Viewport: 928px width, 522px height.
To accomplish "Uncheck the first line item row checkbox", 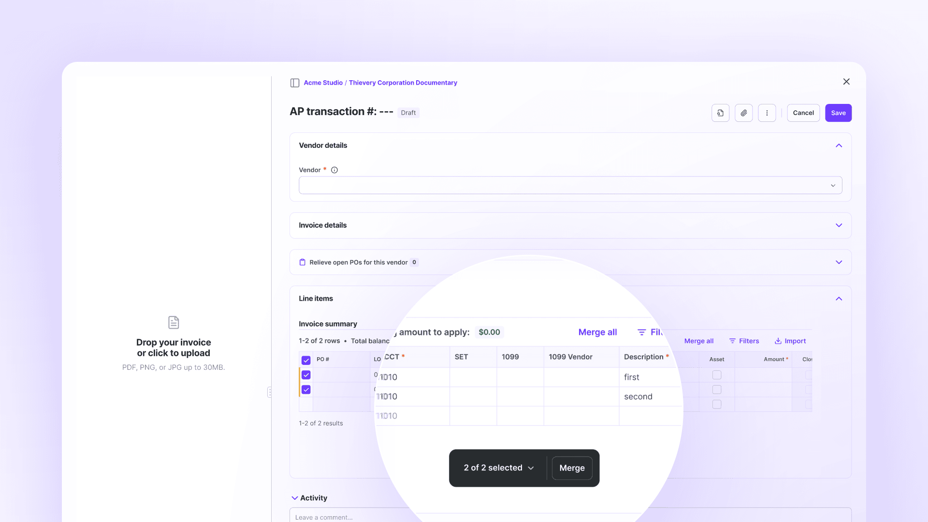I will tap(306, 375).
